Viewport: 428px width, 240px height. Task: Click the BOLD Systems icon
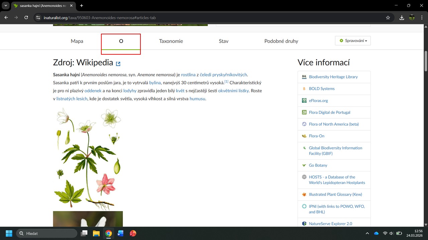(x=304, y=89)
